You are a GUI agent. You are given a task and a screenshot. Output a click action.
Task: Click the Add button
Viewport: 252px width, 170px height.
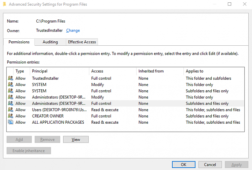(x=19, y=139)
